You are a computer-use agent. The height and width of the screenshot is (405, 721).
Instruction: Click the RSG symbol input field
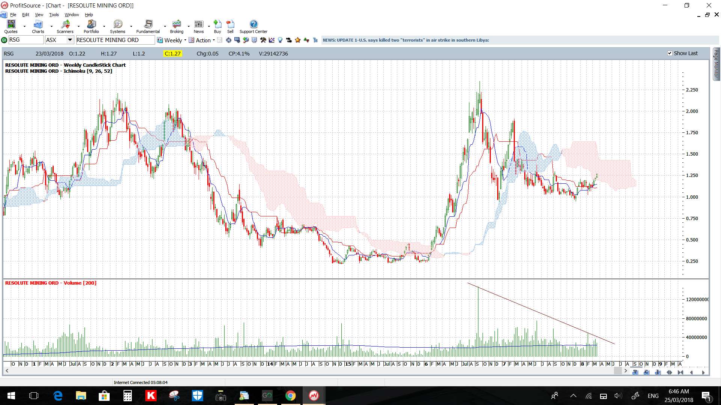click(x=26, y=40)
